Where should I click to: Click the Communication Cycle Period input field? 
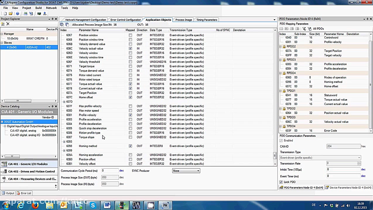tap(110, 171)
